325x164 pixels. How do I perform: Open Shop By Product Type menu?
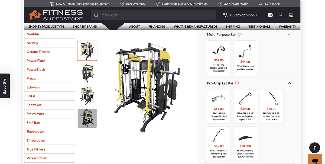(x=46, y=27)
